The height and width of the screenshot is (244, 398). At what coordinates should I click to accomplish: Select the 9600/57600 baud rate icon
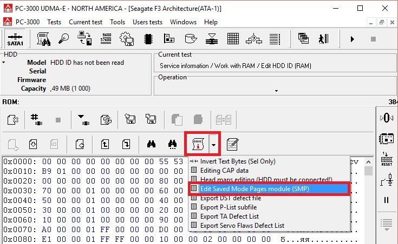(106, 38)
